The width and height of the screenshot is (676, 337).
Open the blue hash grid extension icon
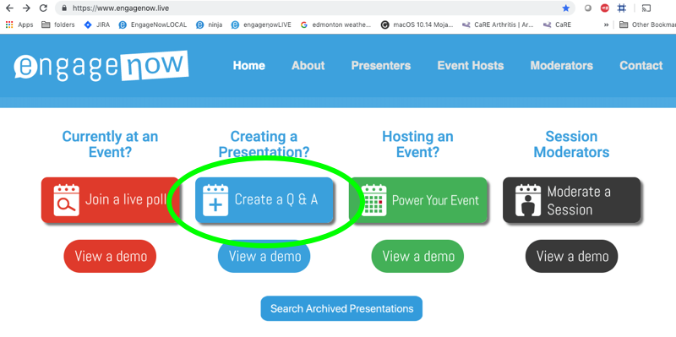tap(622, 8)
